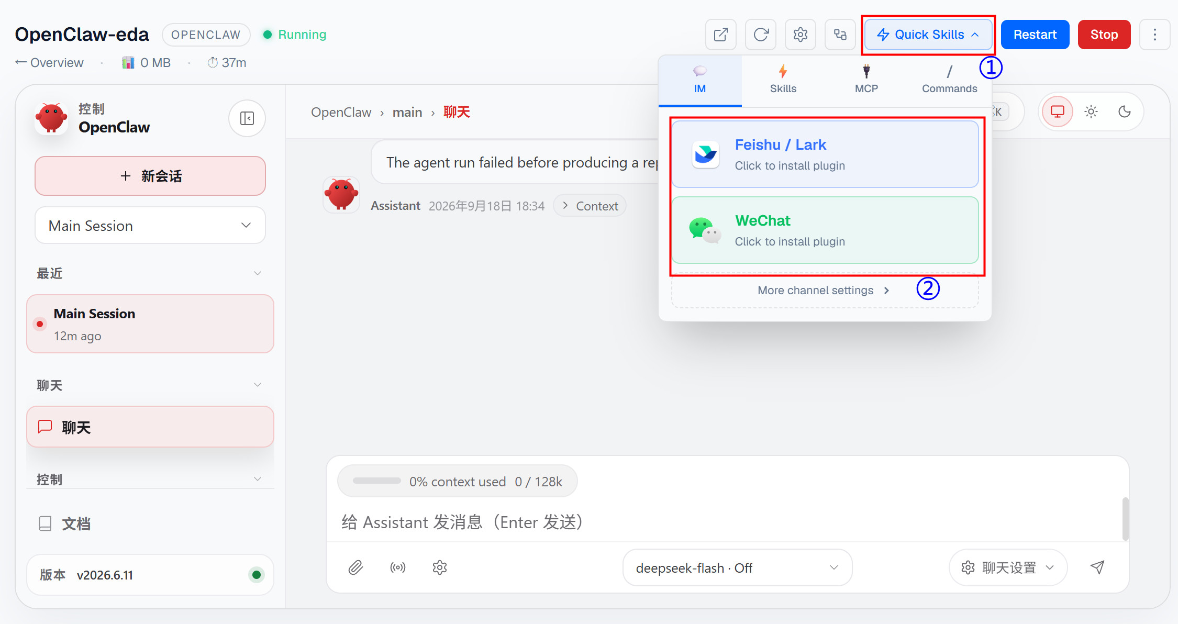Screen dimensions: 1178x624
Task: Open 聊天设置 dropdown
Action: [1008, 568]
